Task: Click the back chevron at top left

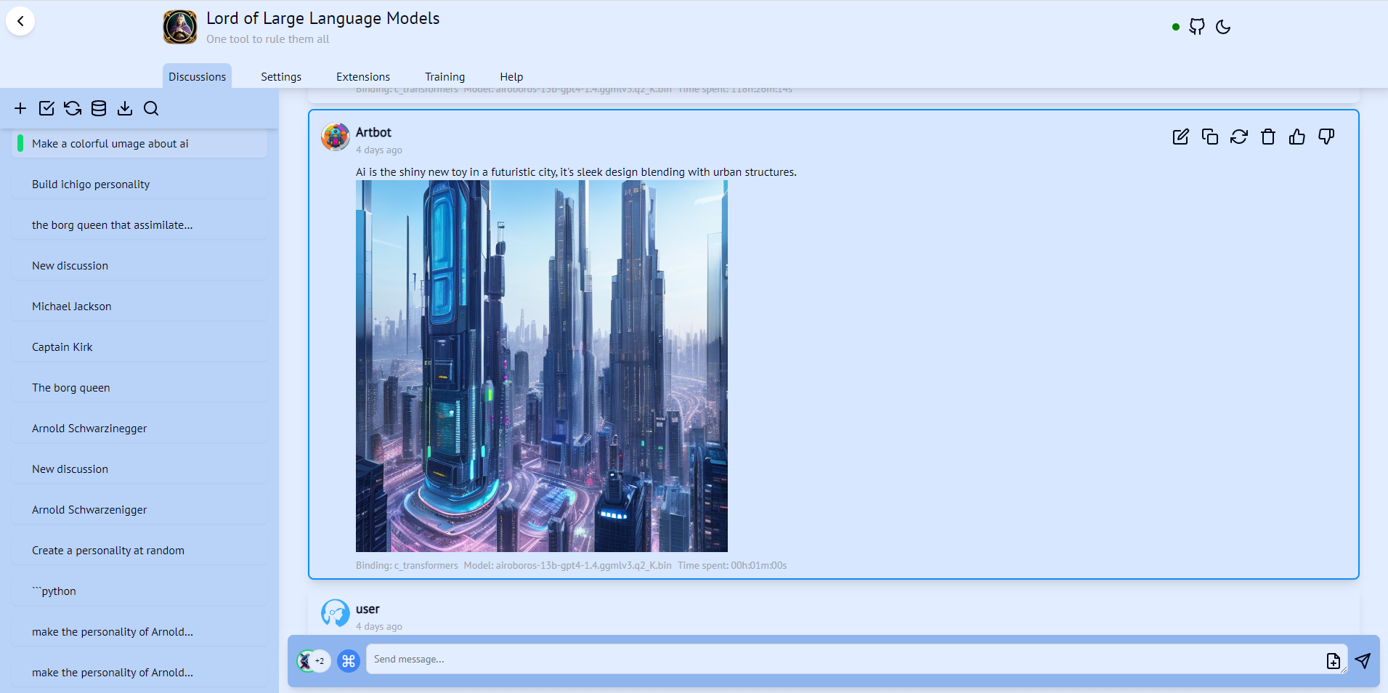Action: point(21,21)
